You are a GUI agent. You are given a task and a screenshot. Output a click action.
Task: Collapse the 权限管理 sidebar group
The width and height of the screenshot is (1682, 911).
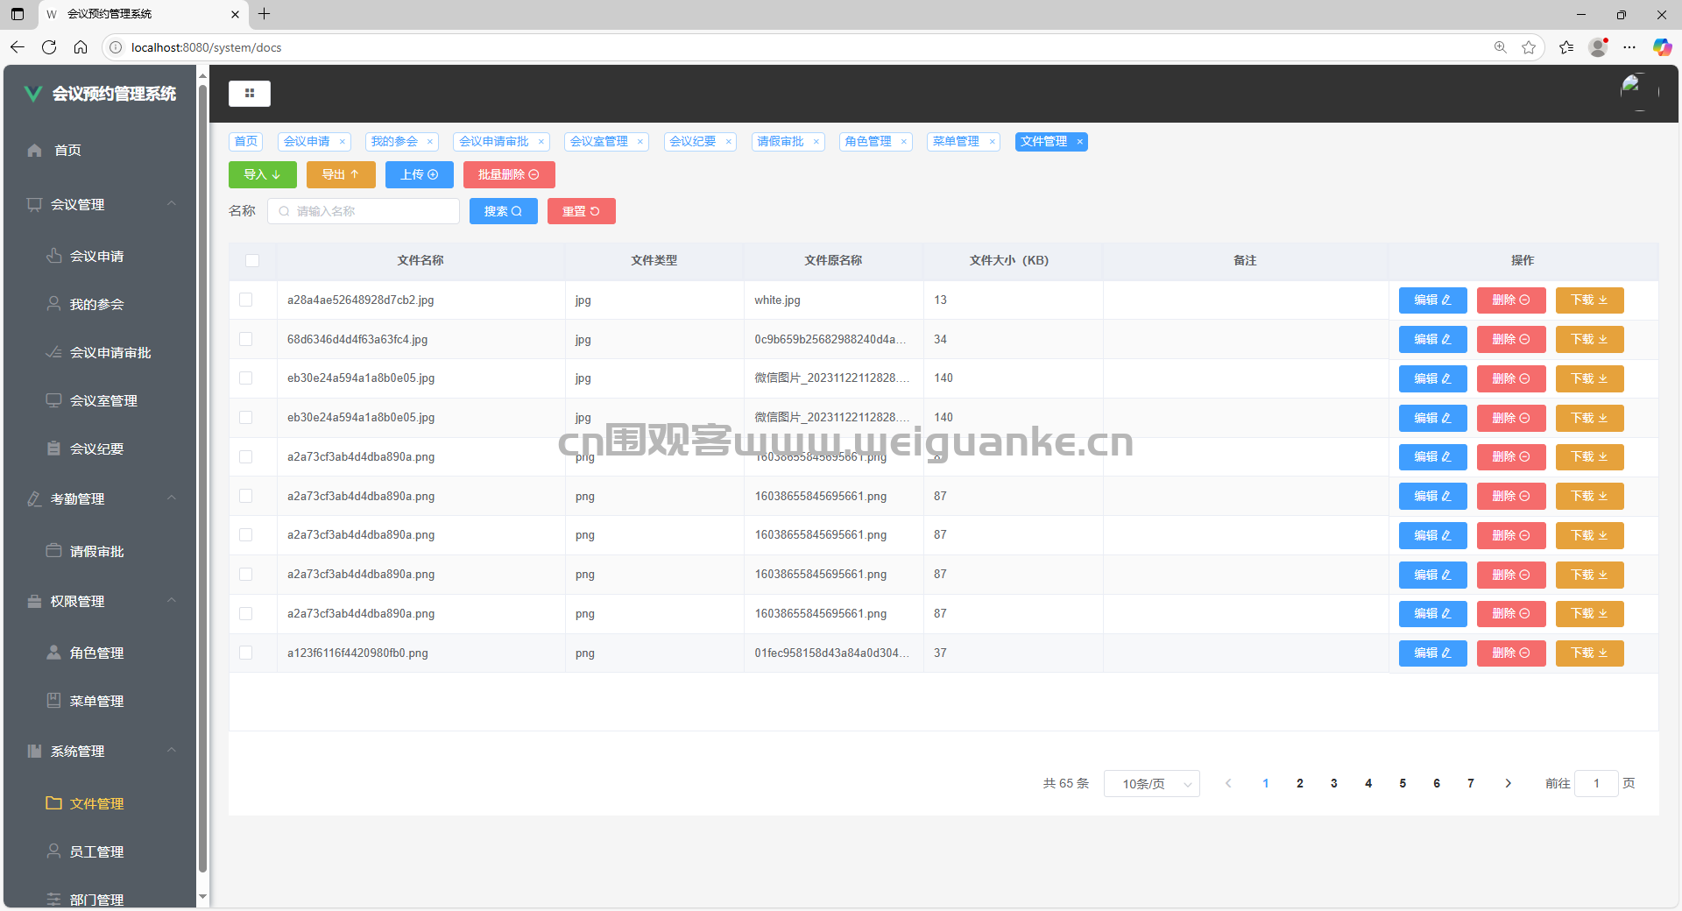coord(172,601)
